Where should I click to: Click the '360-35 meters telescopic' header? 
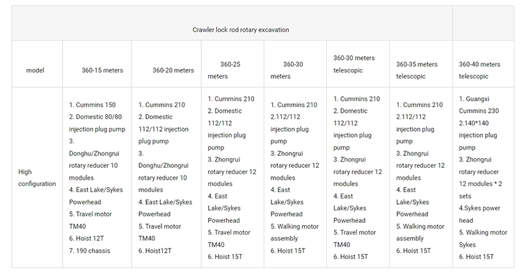(417, 70)
